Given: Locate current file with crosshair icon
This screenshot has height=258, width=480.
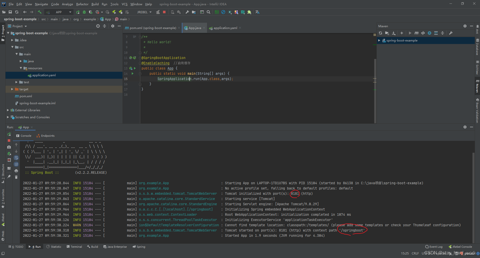Looking at the screenshot, I should 98,26.
